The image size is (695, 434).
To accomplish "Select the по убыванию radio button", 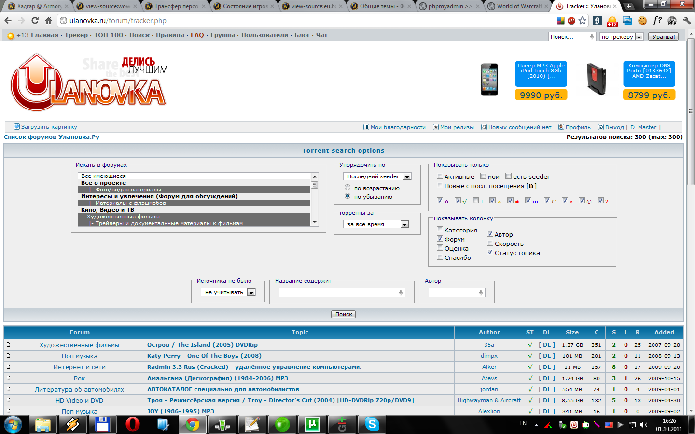I will coord(347,196).
